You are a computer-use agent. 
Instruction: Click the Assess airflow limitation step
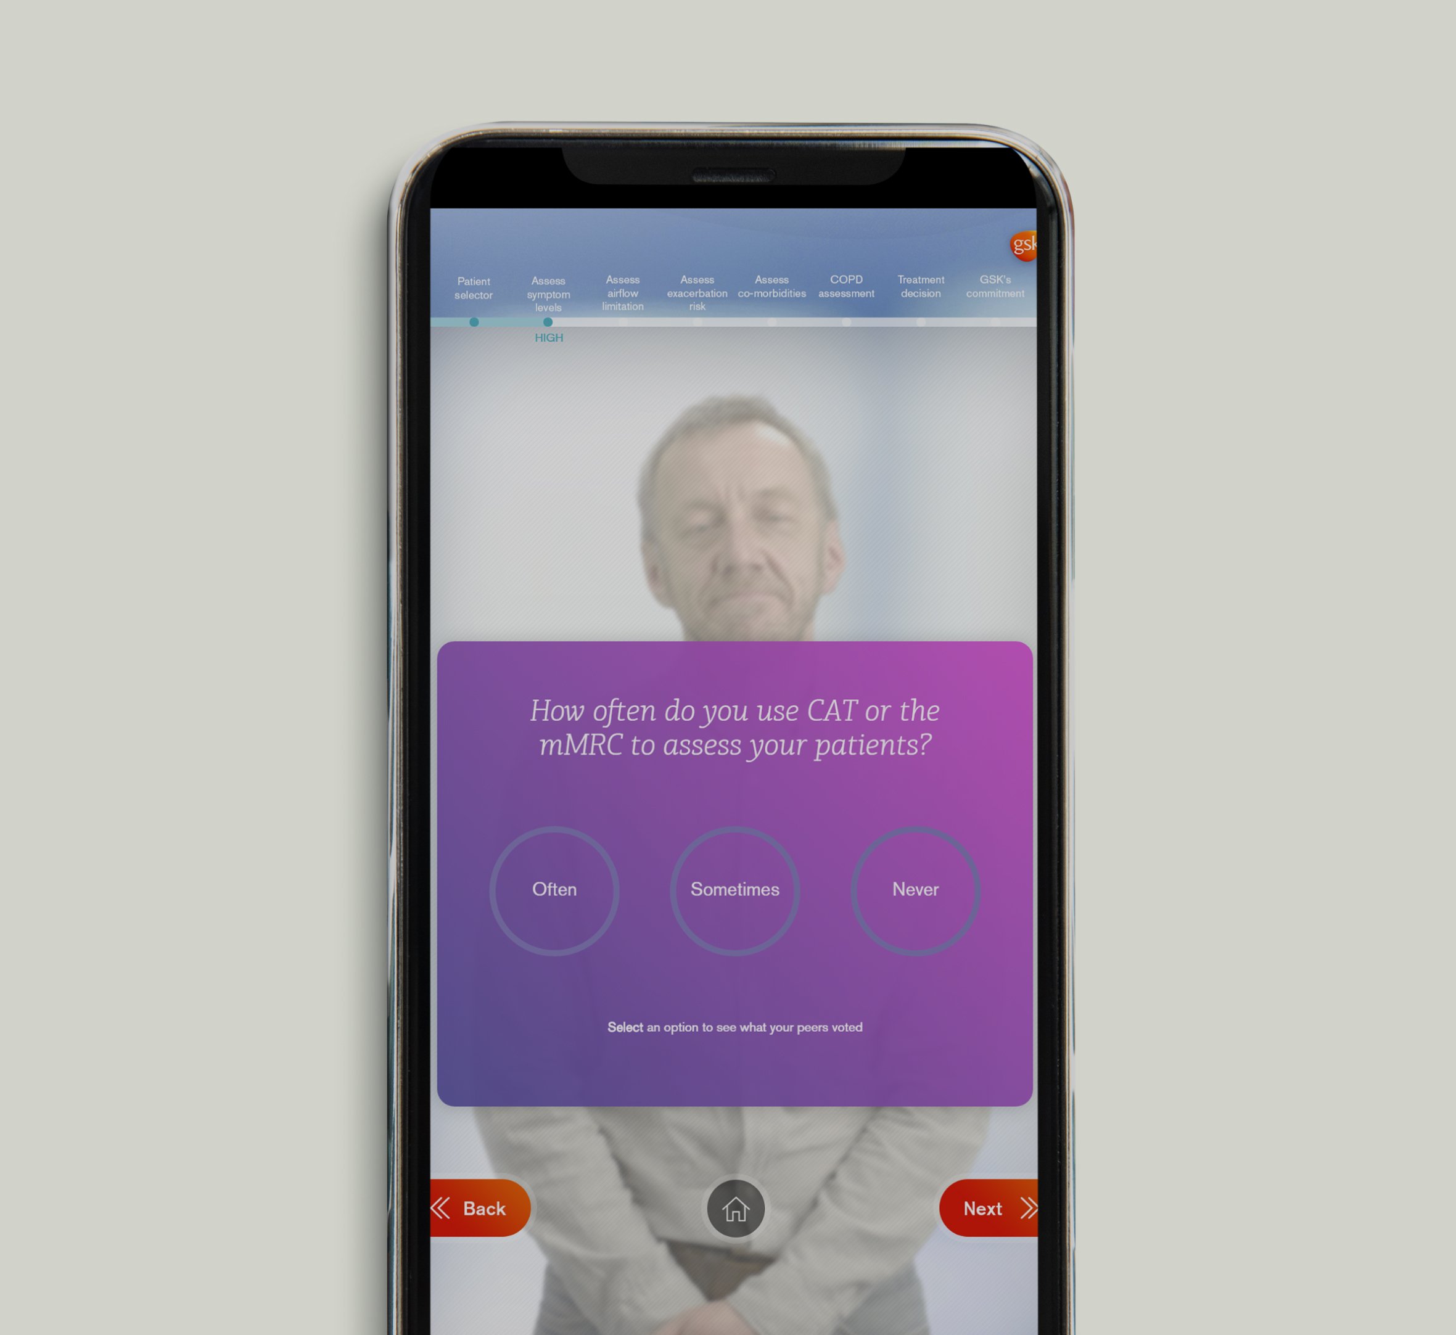click(x=622, y=293)
